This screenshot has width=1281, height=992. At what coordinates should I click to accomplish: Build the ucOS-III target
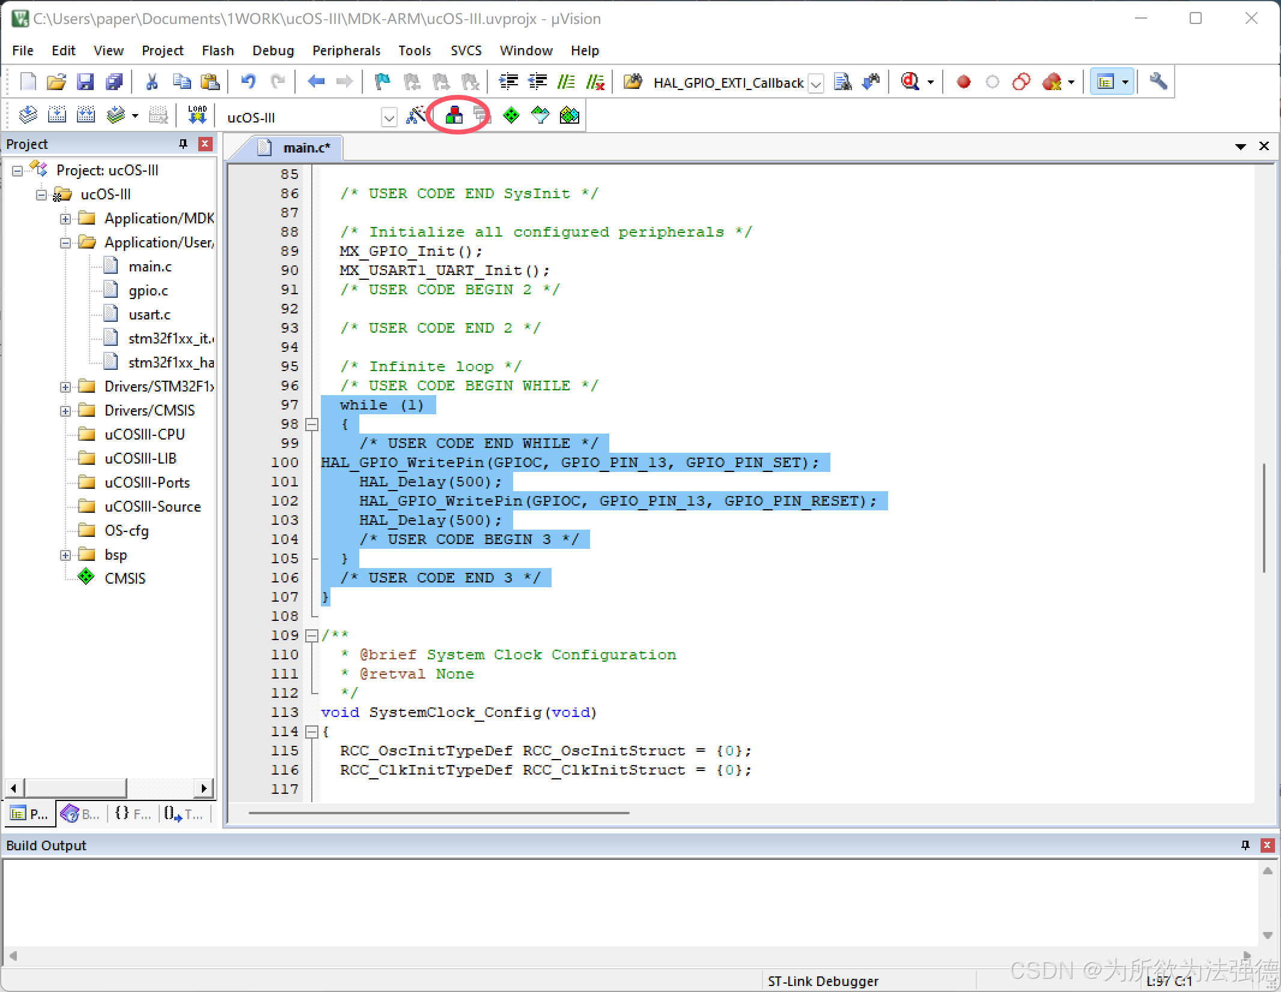pyautogui.click(x=57, y=115)
